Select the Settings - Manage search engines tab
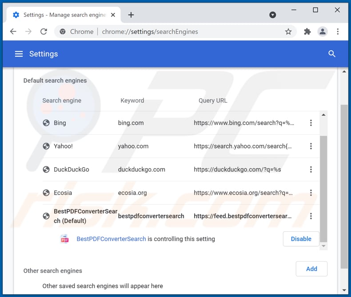Viewport: 351px width, 297px height. 64,15
